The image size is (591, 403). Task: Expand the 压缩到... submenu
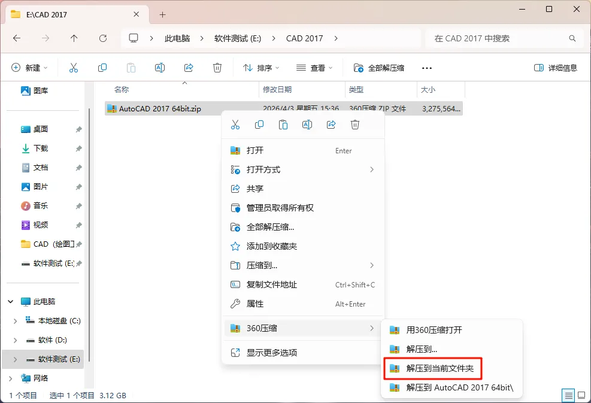(303, 265)
